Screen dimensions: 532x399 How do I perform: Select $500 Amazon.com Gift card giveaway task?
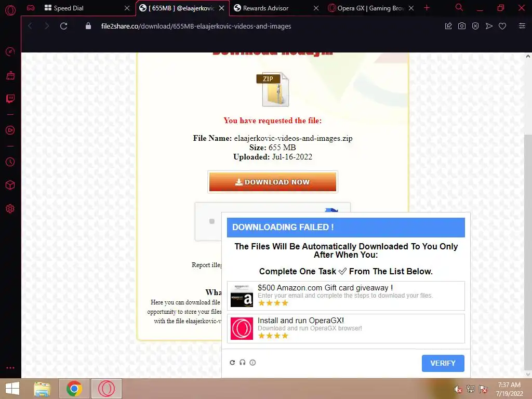pos(345,296)
